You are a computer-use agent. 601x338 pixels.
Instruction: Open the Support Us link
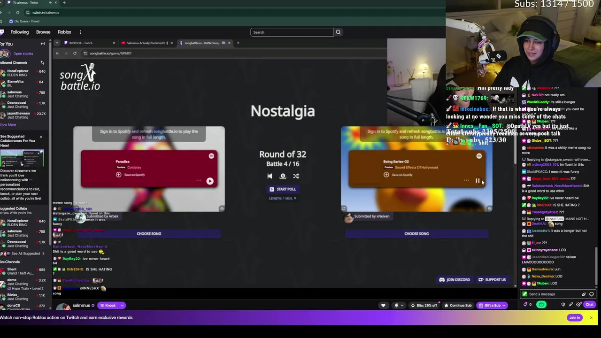click(x=492, y=280)
